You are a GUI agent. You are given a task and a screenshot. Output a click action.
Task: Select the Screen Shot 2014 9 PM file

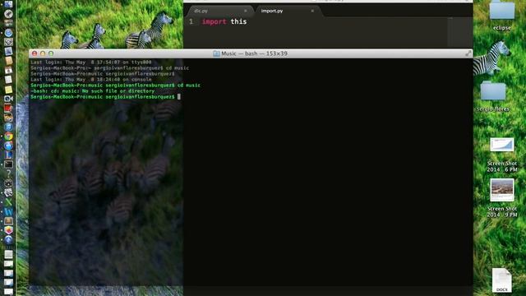click(x=502, y=190)
